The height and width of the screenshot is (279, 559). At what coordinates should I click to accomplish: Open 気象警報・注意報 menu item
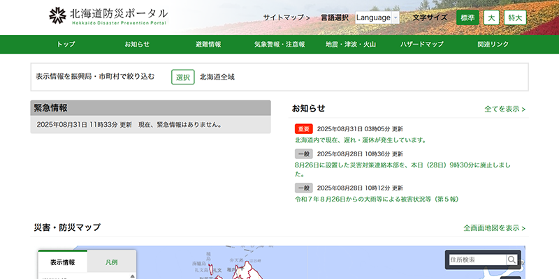[x=279, y=45]
